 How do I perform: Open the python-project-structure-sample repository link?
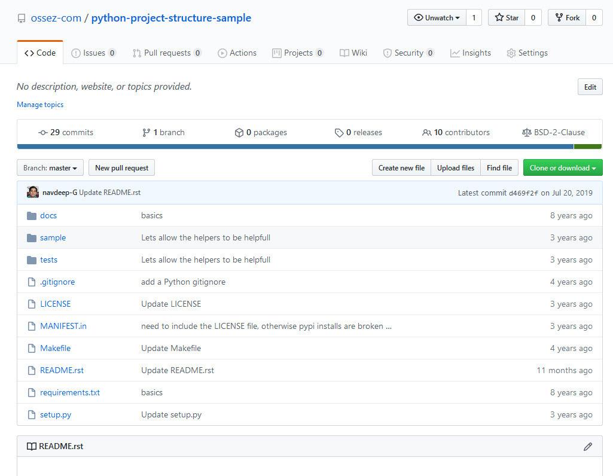171,18
